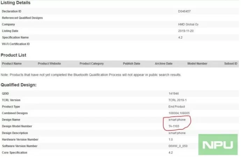Click the QDID value 141946
The width and height of the screenshot is (241, 158).
point(174,93)
